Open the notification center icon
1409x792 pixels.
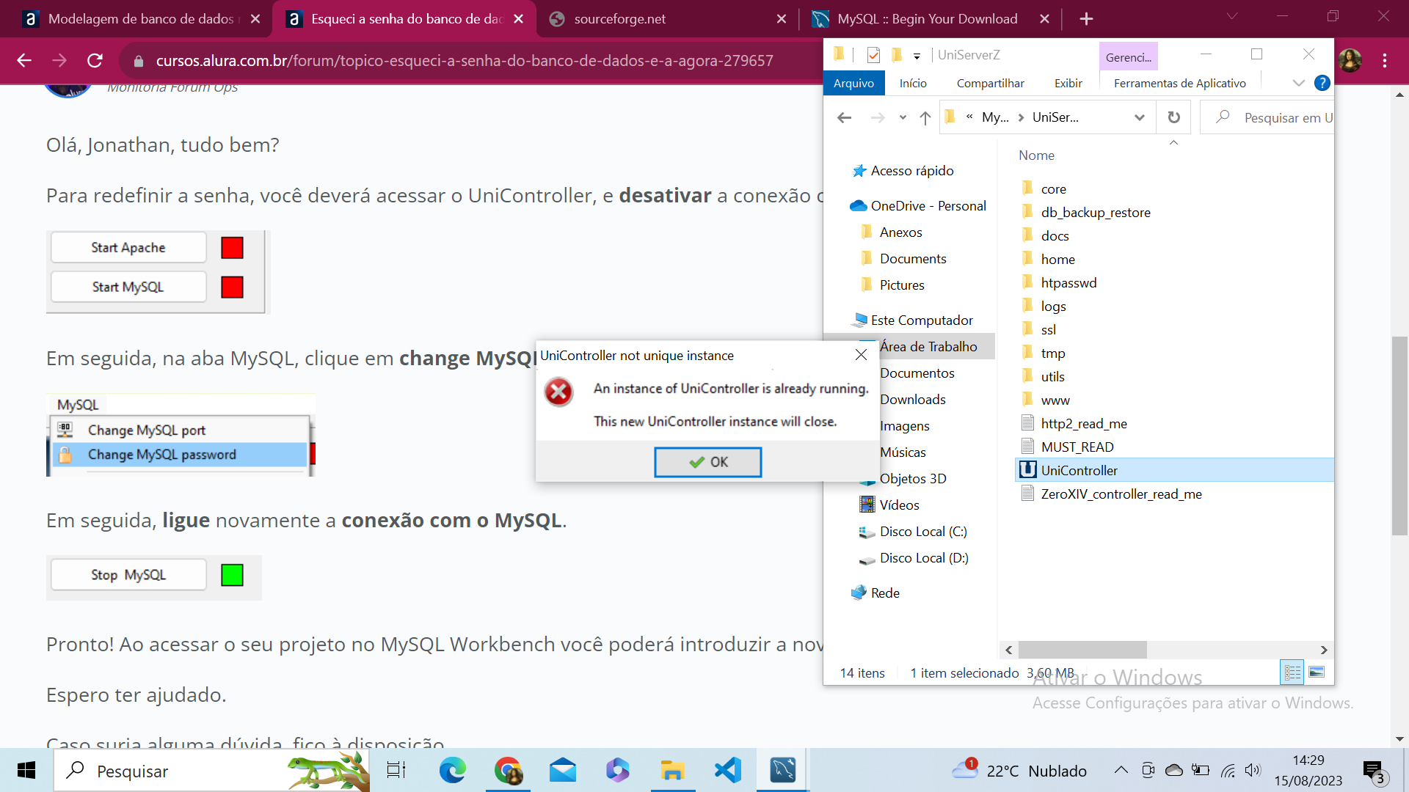1373,771
